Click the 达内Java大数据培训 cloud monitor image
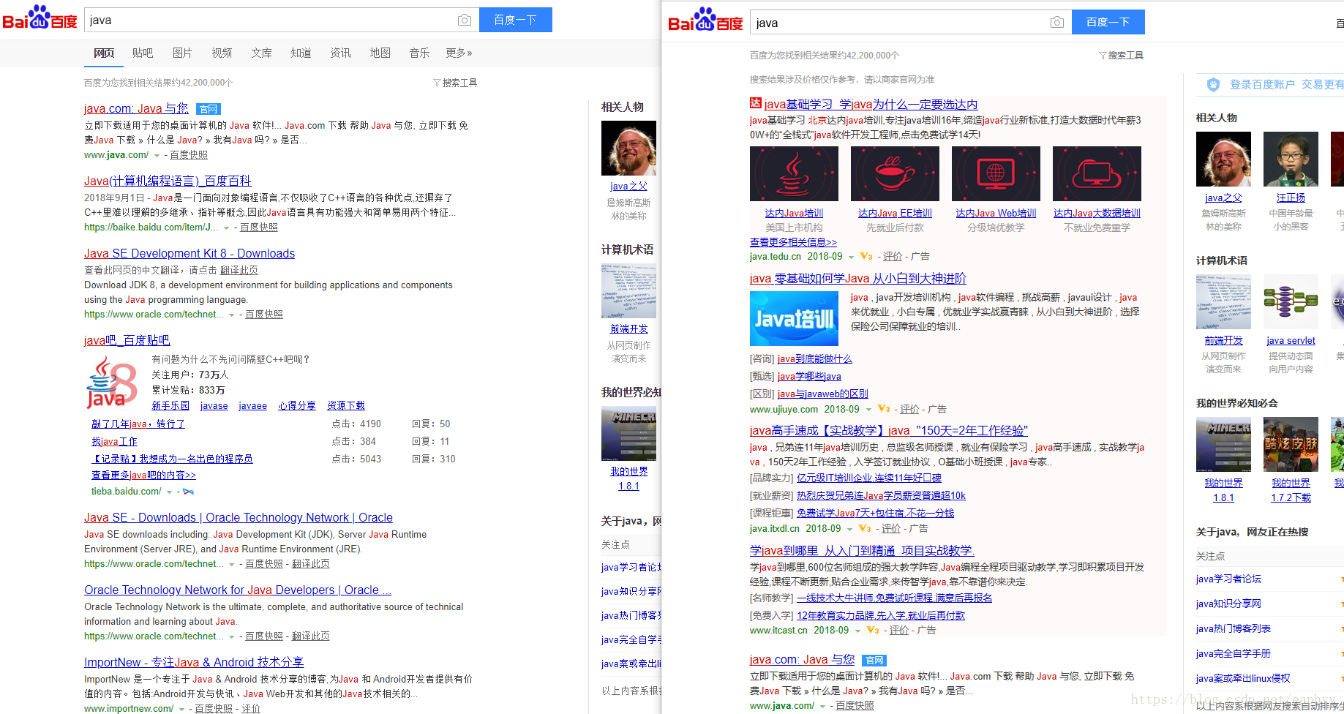The image size is (1344, 714). pyautogui.click(x=1097, y=173)
